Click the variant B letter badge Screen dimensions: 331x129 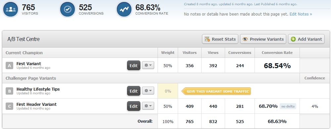coord(10,91)
